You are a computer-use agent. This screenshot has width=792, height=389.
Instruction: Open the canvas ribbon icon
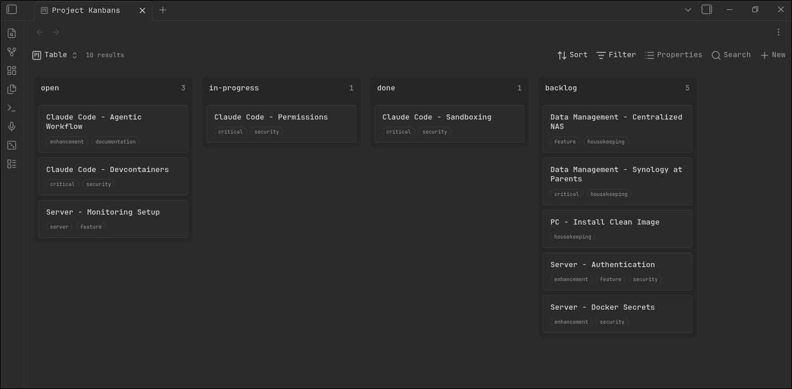click(x=12, y=71)
